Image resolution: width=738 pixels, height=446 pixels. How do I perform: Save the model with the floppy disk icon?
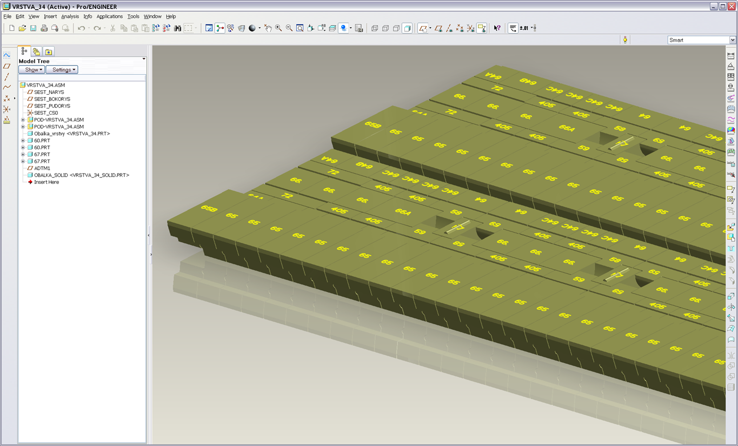point(33,28)
